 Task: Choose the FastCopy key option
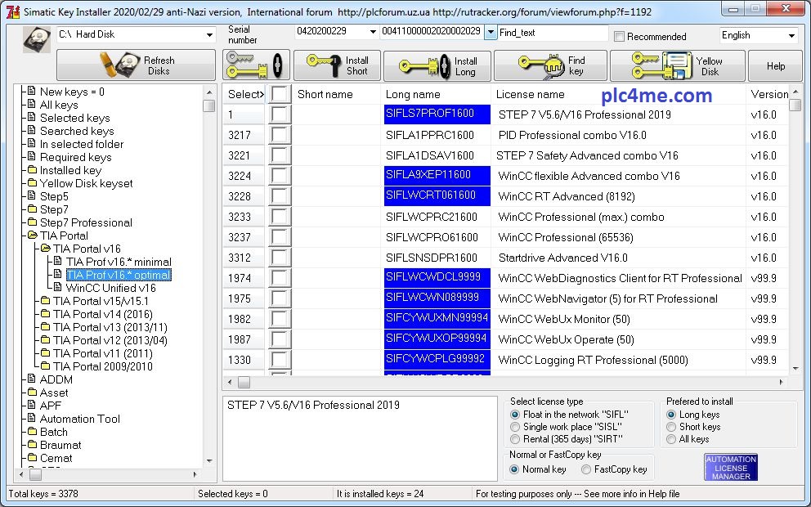click(586, 469)
